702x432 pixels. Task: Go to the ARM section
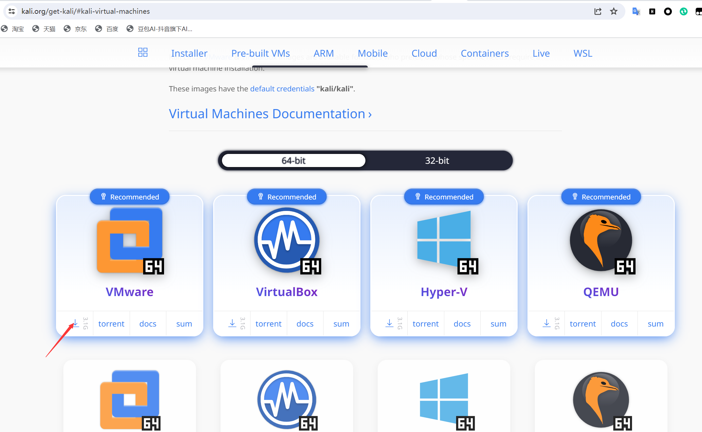click(x=324, y=53)
